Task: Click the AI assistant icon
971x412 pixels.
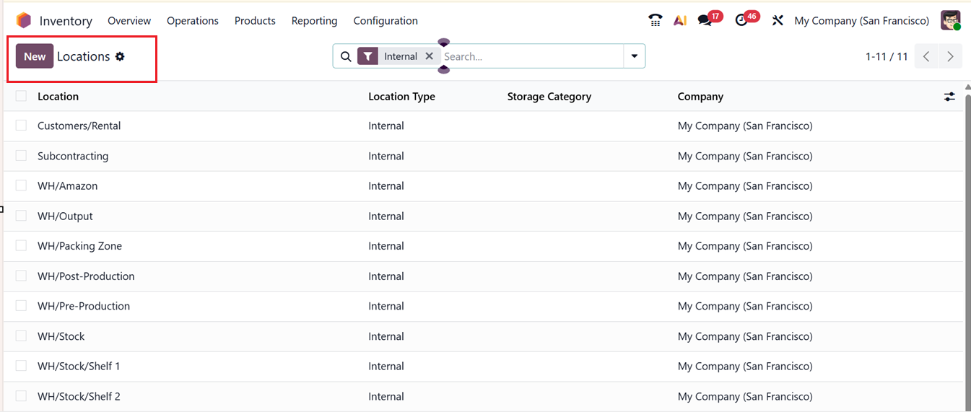Action: [679, 20]
